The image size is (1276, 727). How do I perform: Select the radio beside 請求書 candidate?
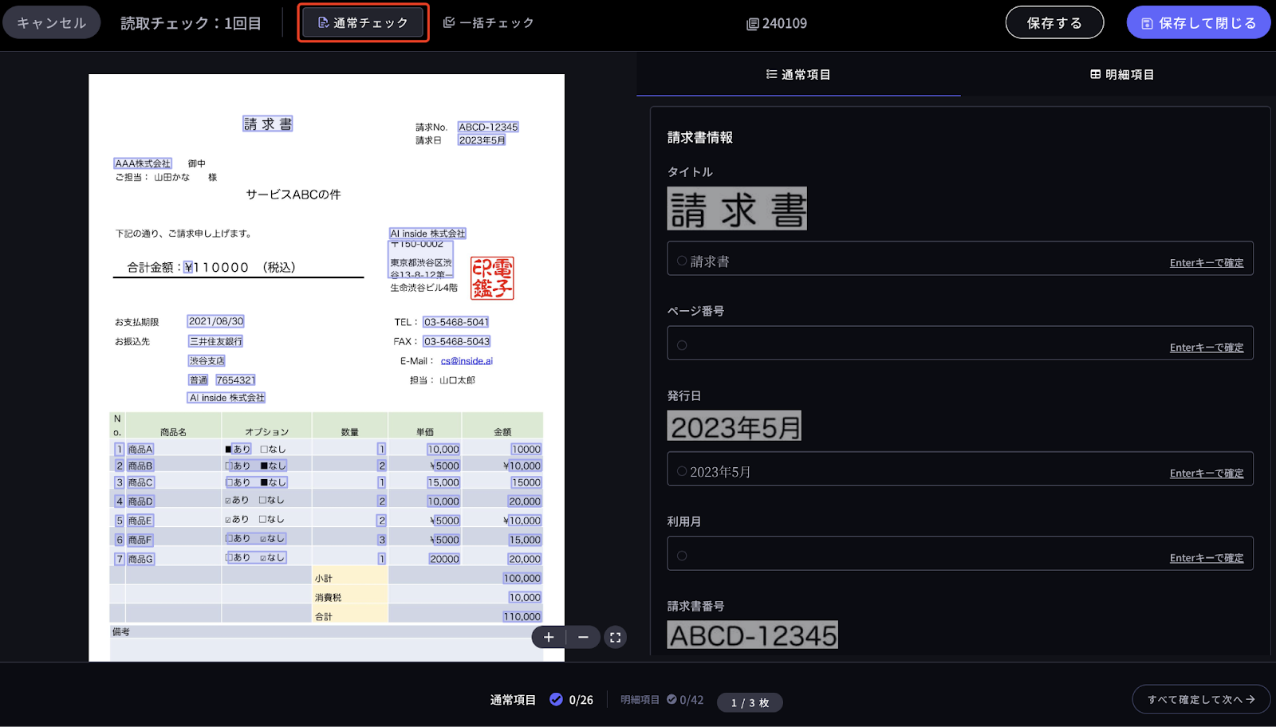(681, 258)
